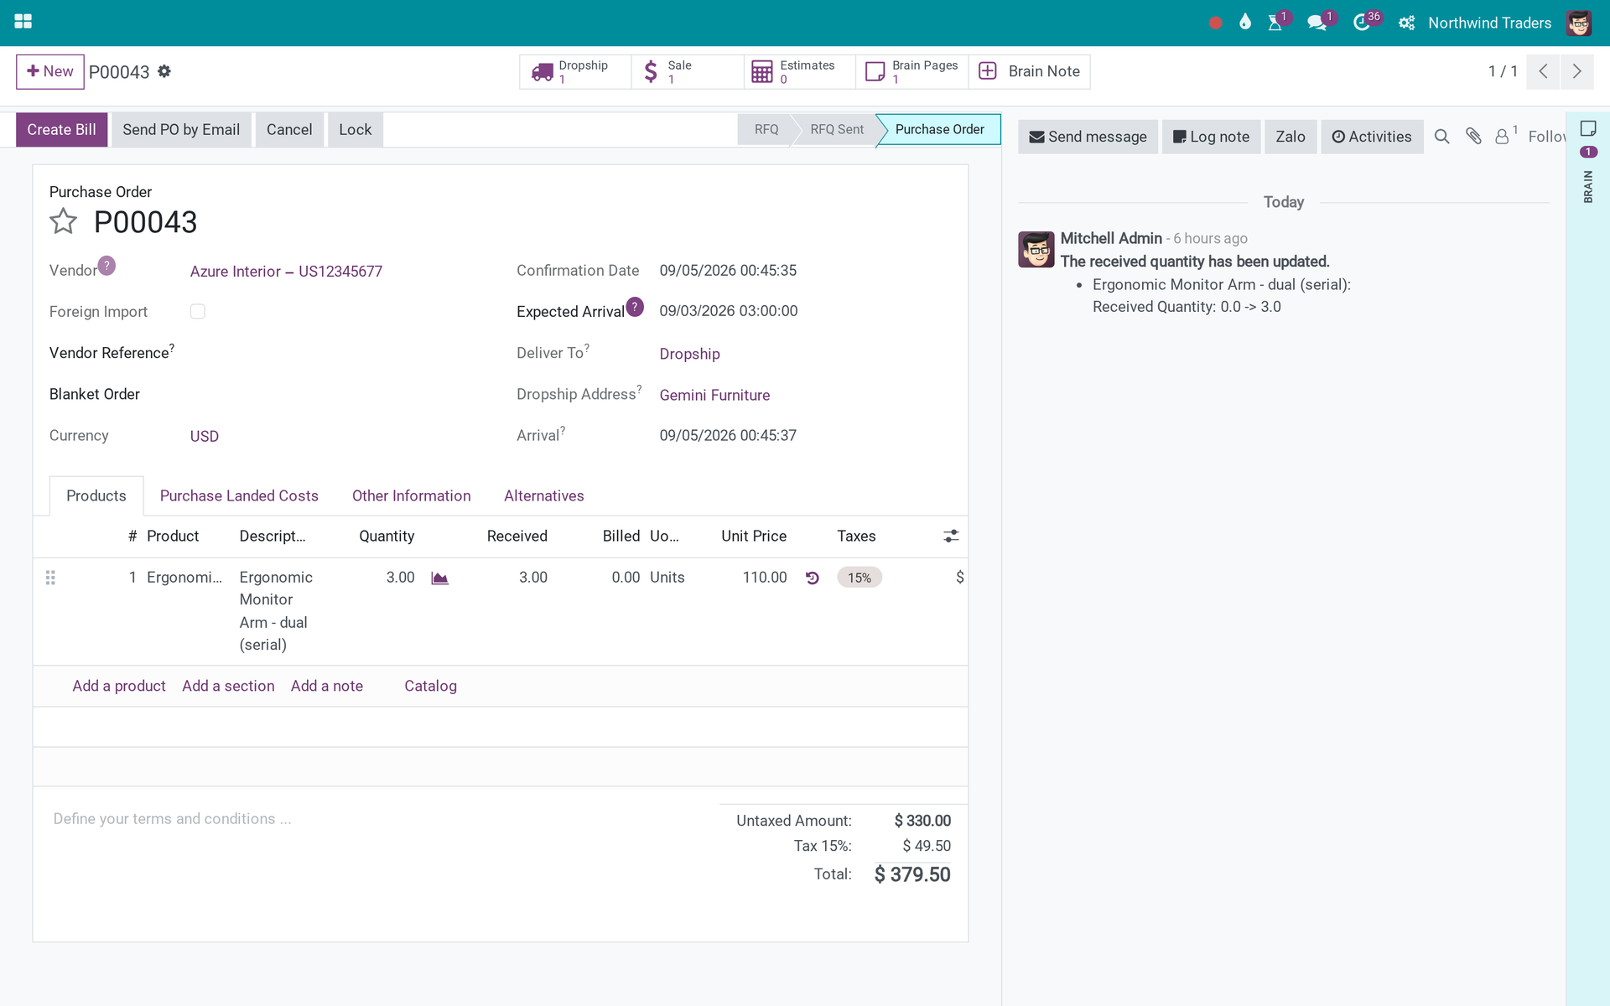Click price history refresh icon
Viewport: 1610px width, 1006px height.
point(812,578)
